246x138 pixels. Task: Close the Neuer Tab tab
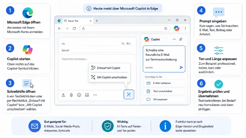[x=91, y=21]
